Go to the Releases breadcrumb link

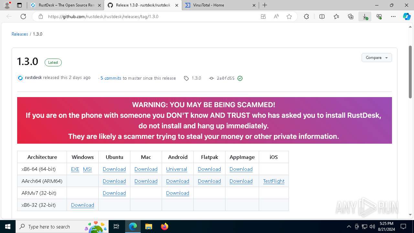(x=20, y=34)
